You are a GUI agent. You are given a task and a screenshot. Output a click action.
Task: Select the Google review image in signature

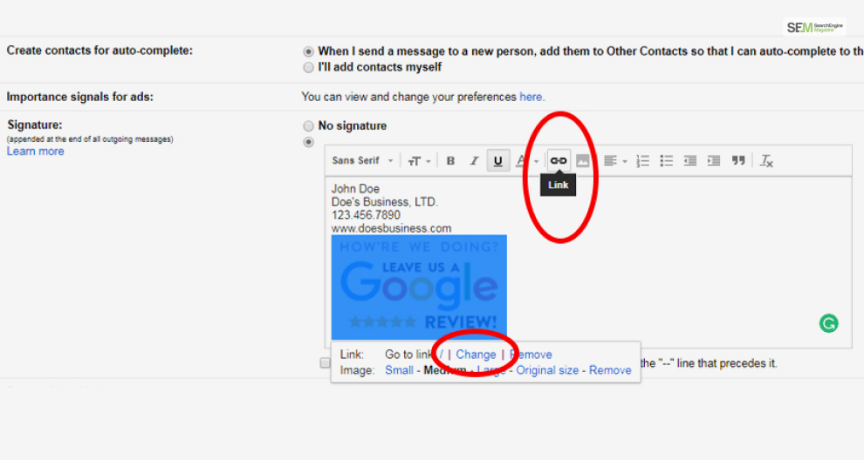click(x=419, y=287)
